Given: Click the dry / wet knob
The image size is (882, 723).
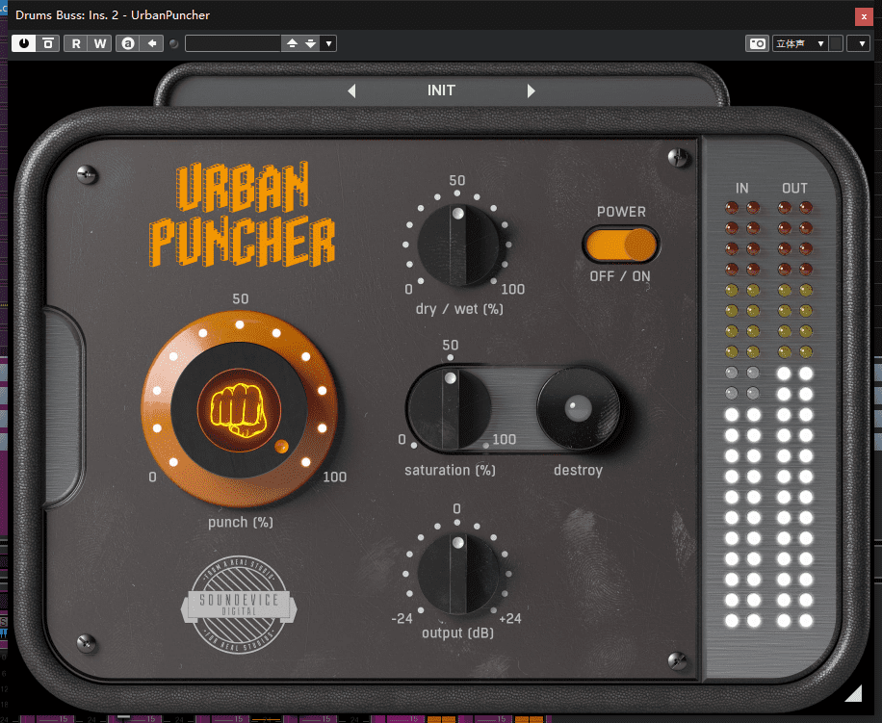Looking at the screenshot, I should click(458, 245).
